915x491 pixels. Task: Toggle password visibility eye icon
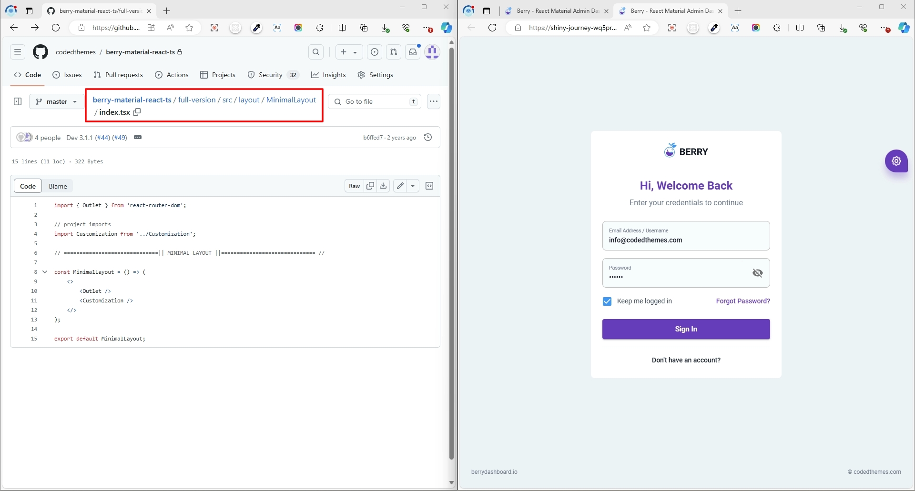click(757, 273)
